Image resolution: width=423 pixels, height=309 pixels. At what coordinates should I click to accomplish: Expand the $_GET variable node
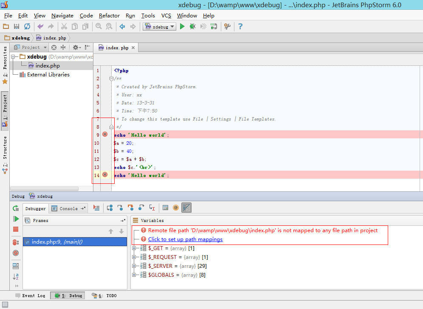(134, 248)
